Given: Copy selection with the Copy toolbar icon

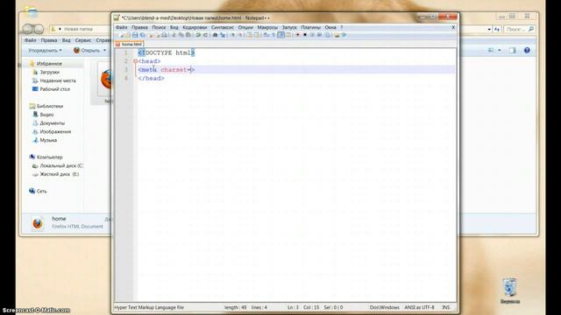Looking at the screenshot, I should (181, 35).
